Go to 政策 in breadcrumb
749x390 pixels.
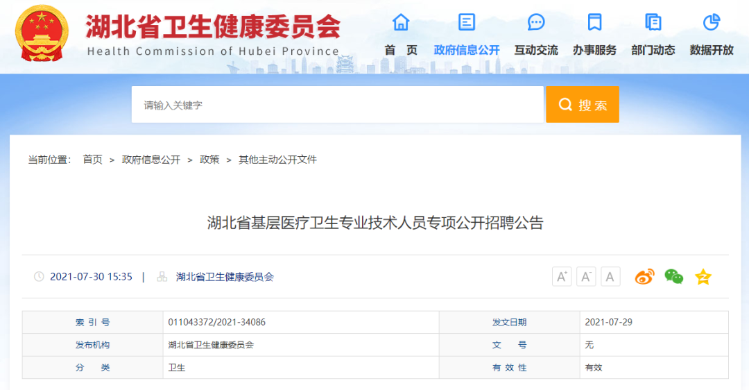coord(209,160)
